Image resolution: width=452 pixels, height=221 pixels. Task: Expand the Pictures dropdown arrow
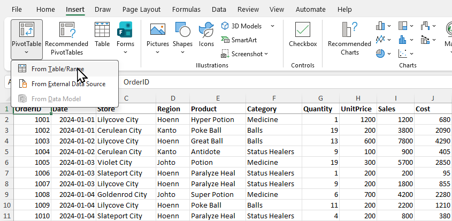158,52
